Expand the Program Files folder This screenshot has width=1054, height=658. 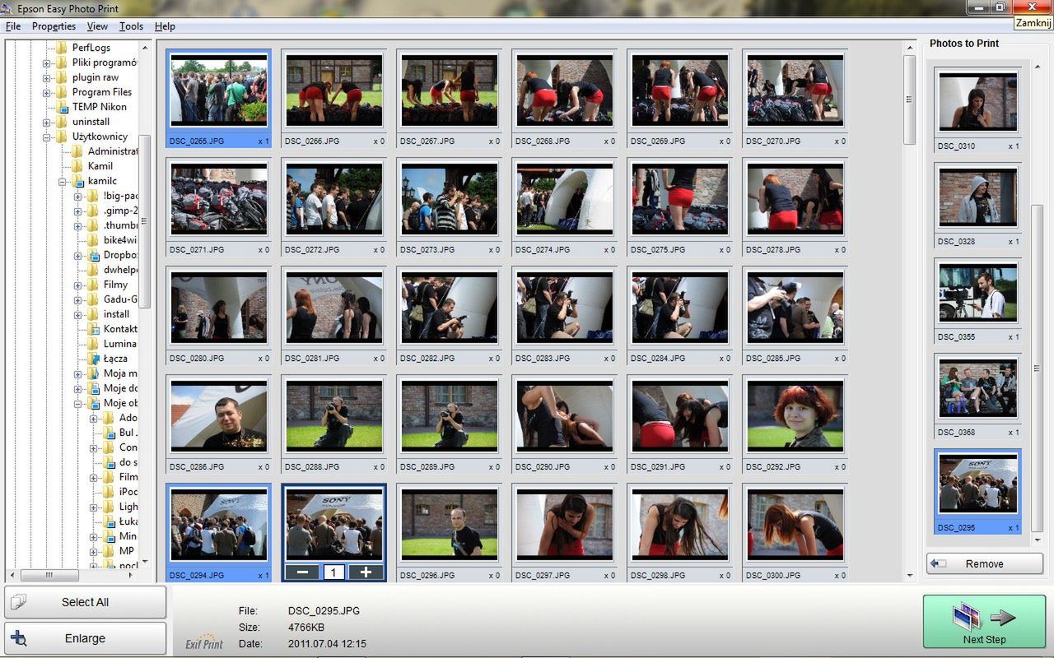point(47,92)
